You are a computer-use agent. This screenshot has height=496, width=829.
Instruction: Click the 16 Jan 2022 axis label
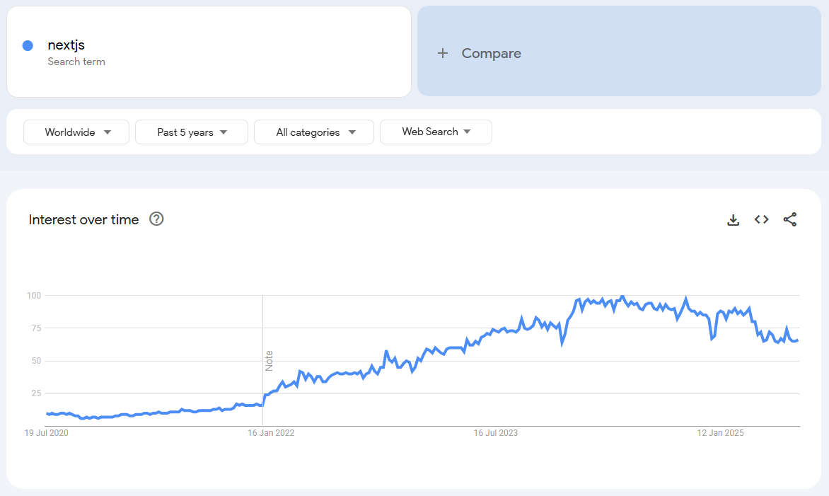pos(271,432)
